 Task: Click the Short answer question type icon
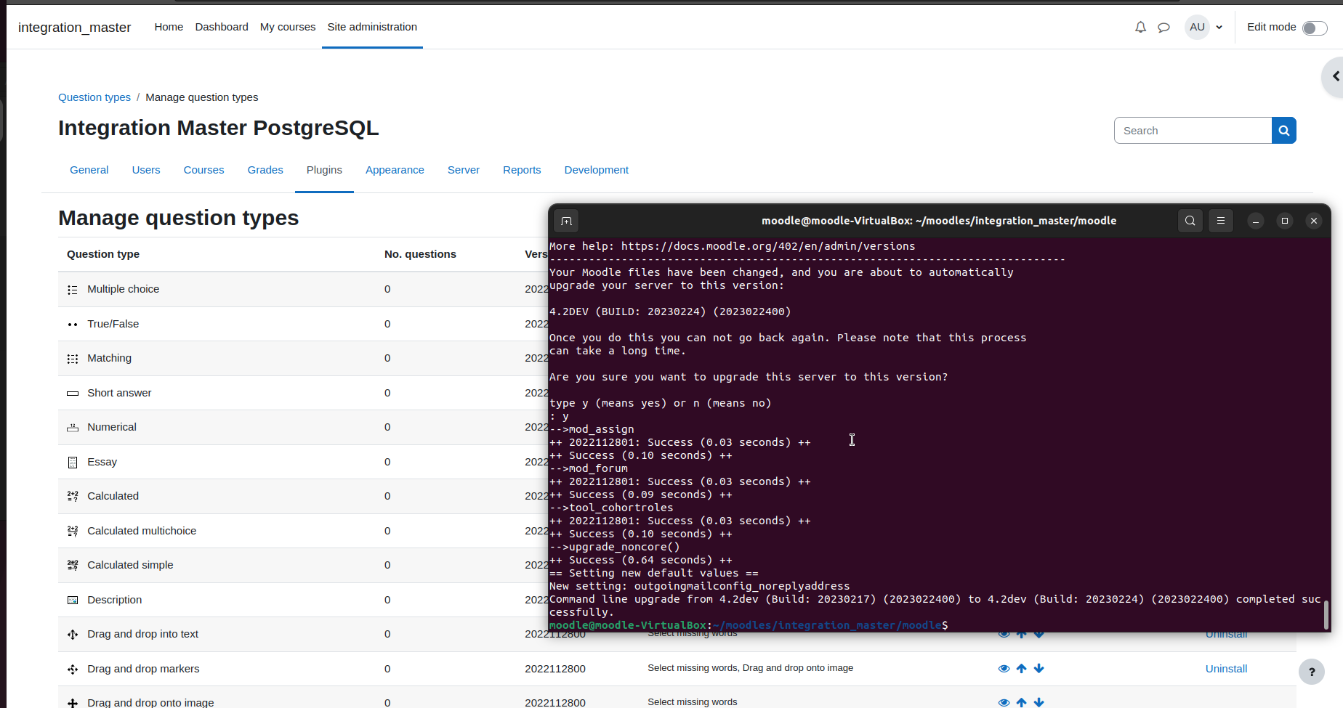point(73,394)
